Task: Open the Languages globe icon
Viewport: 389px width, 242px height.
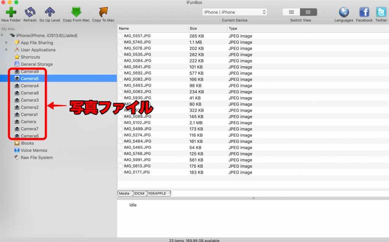Action: 344,12
